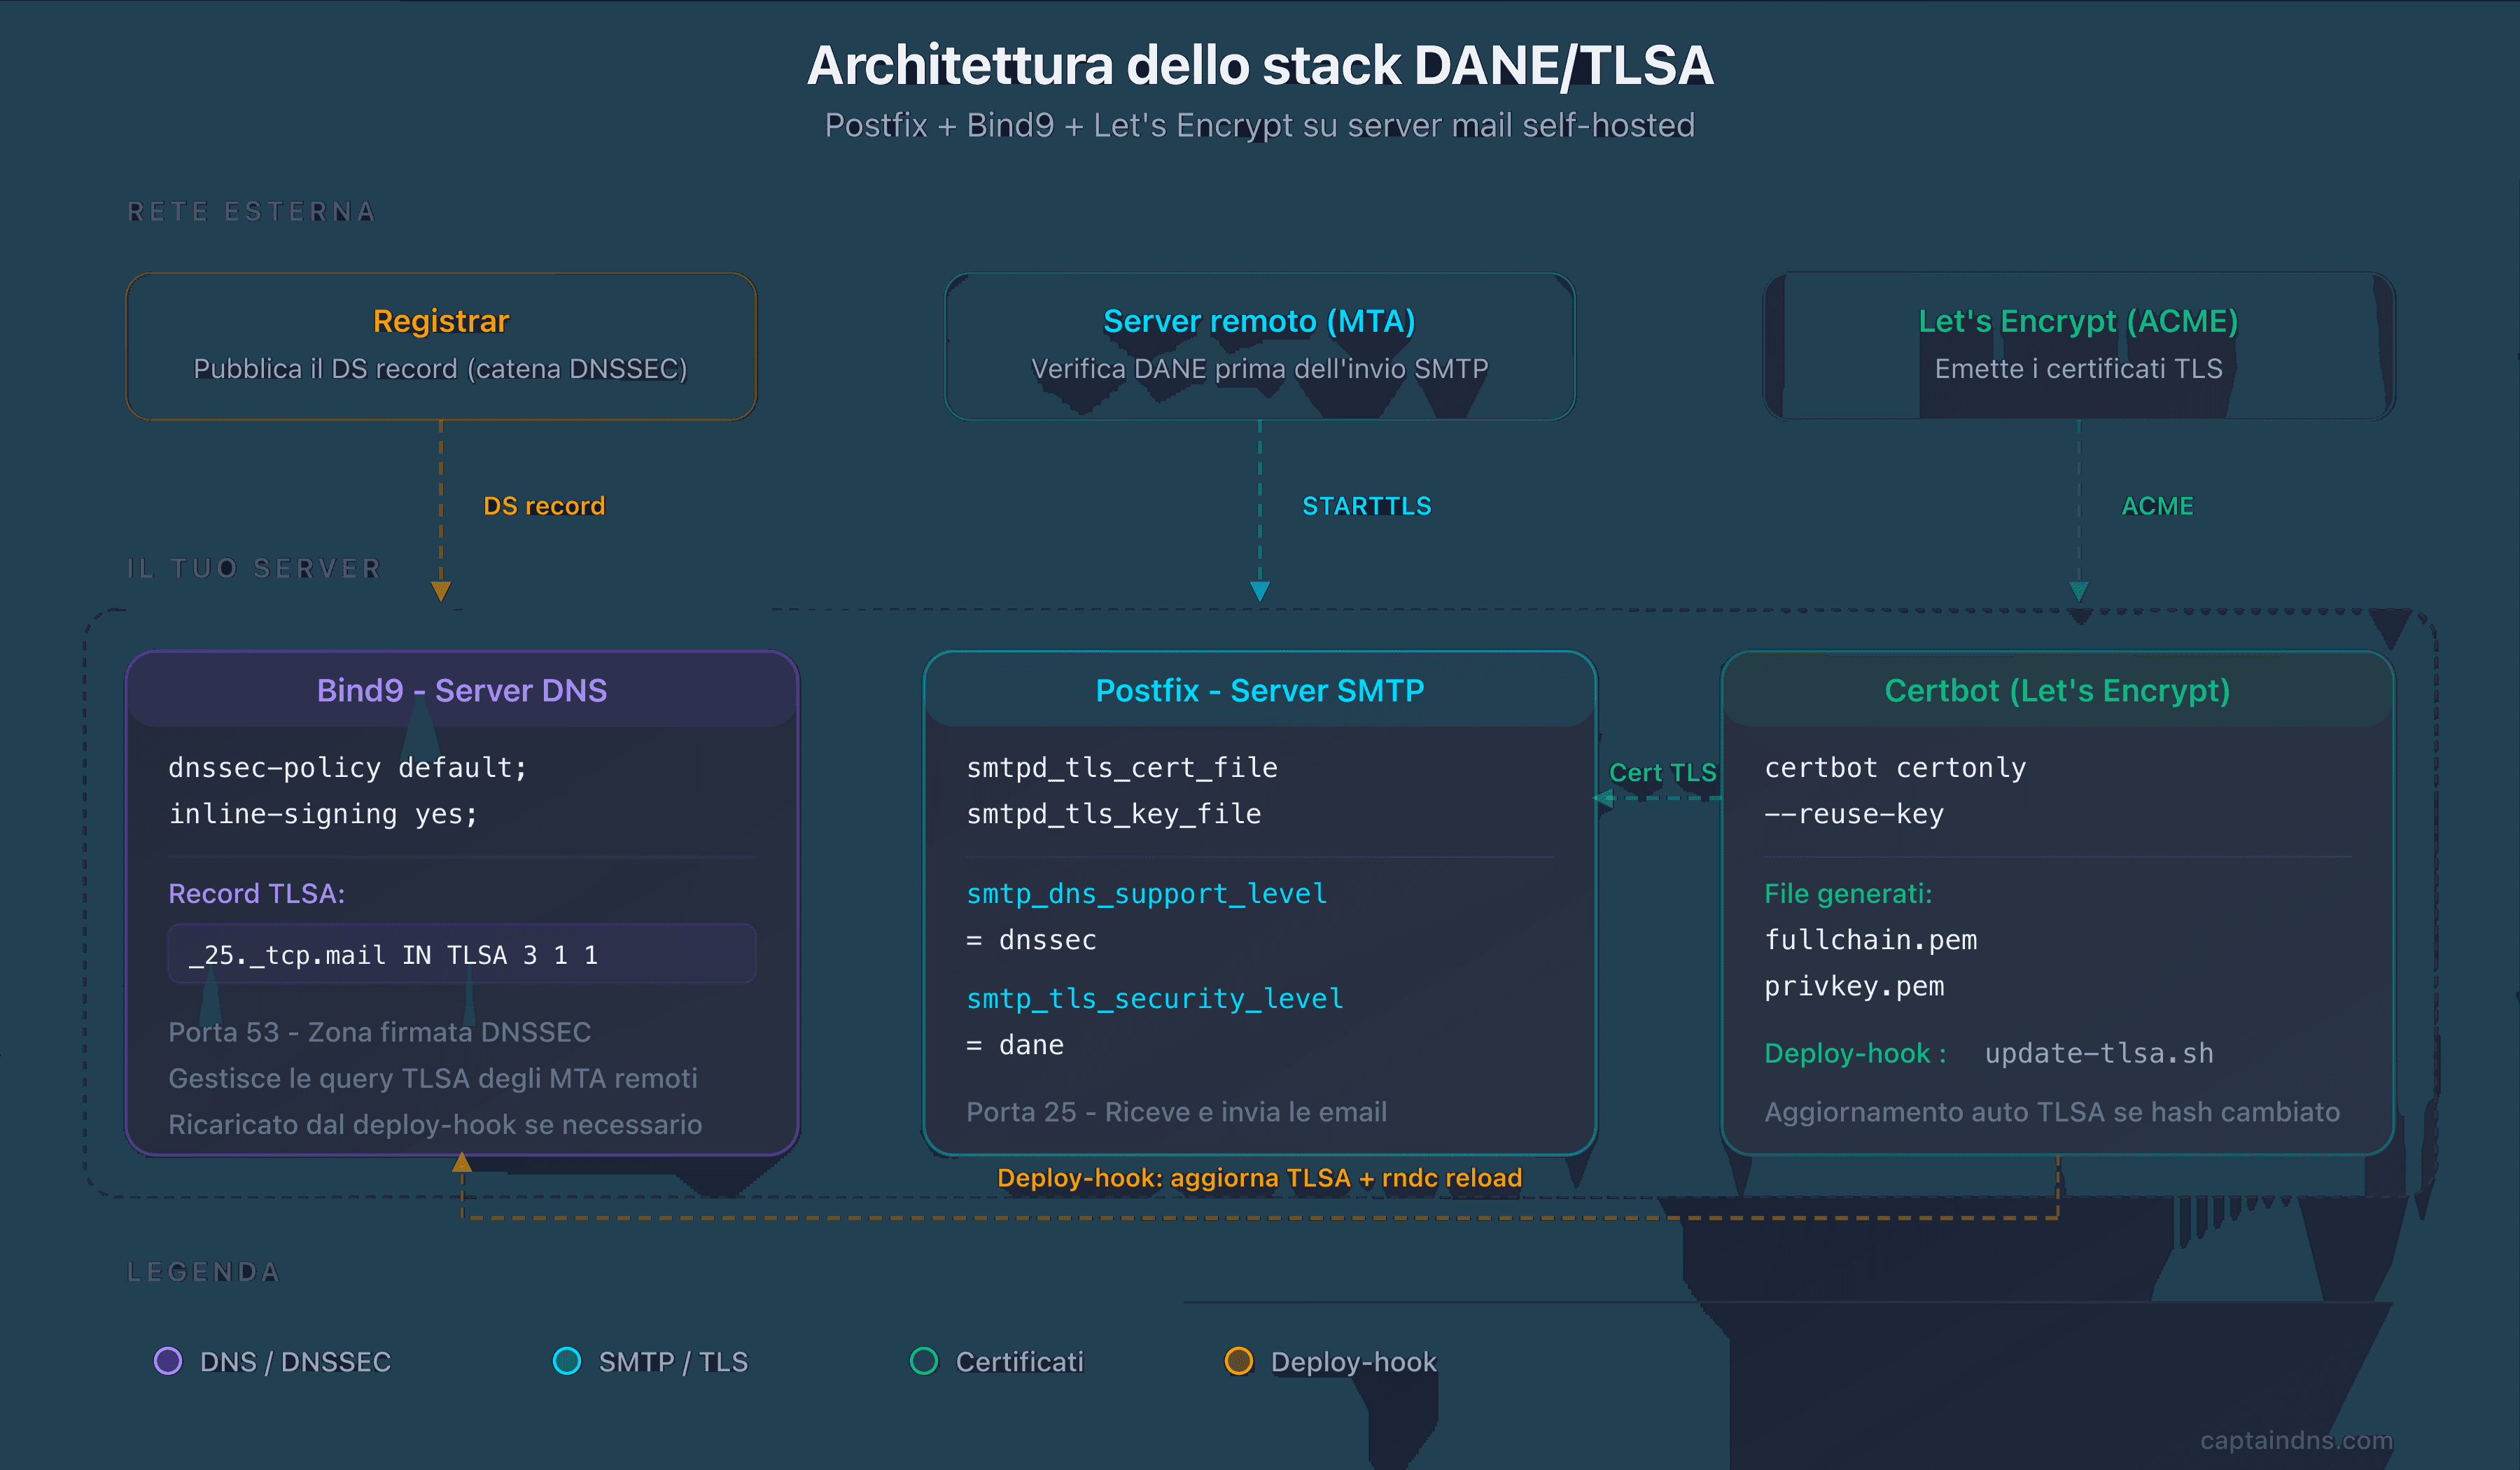The image size is (2520, 1470).
Task: Expand the Certbot (Let's Encrypt) panel
Action: [2057, 690]
